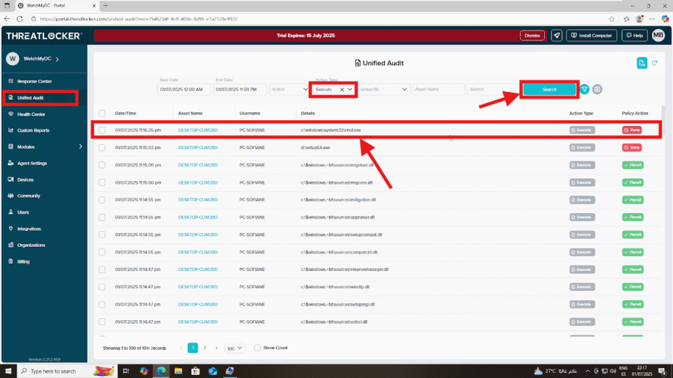Open the Action Type dropdown arrow

pos(350,89)
